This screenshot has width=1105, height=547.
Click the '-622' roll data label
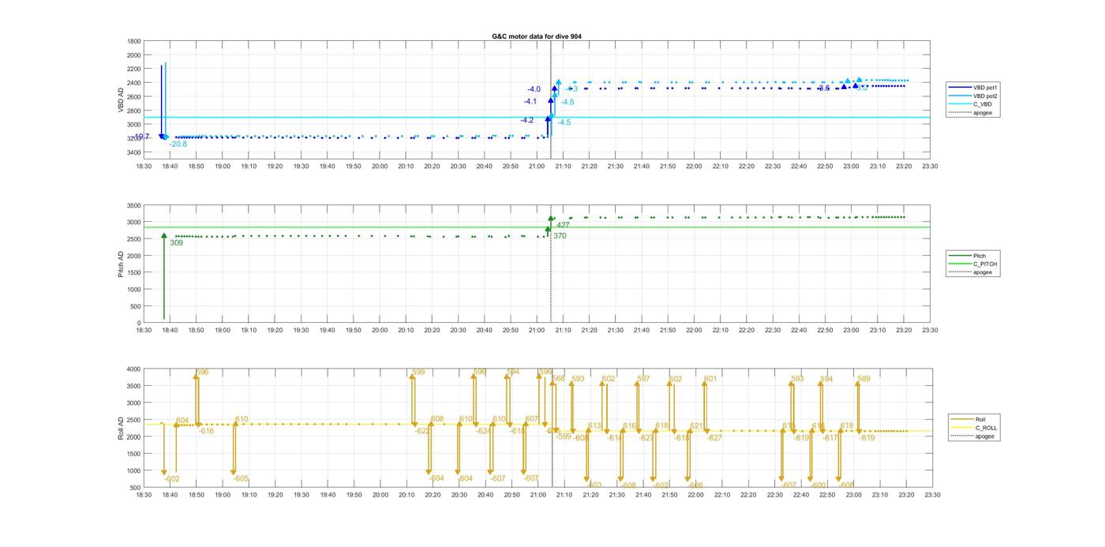pyautogui.click(x=422, y=431)
